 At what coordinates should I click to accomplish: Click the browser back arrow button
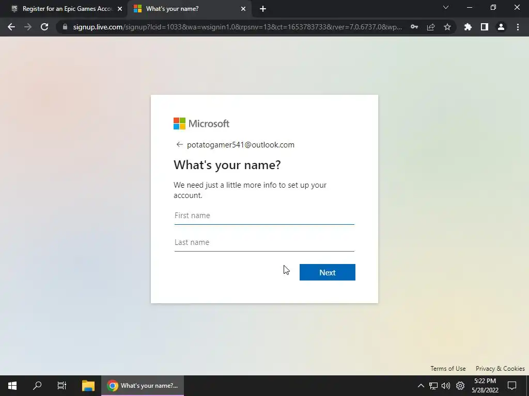[x=11, y=27]
